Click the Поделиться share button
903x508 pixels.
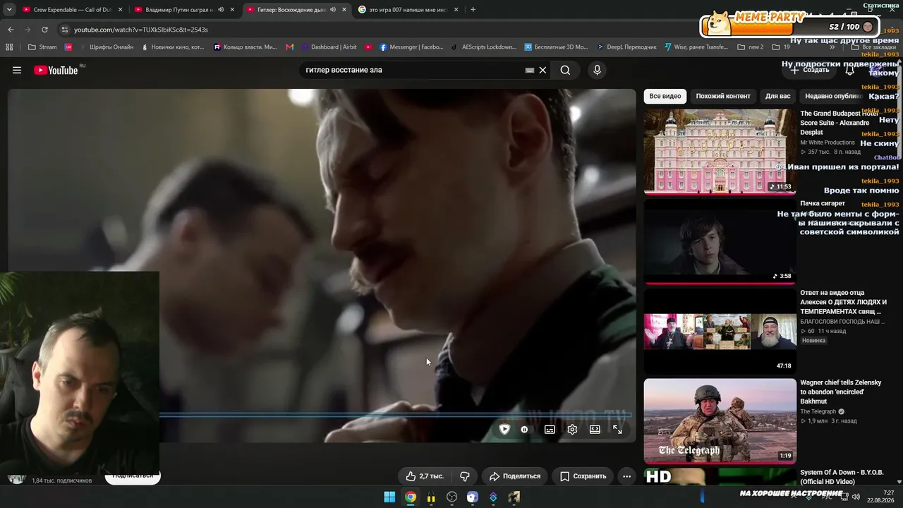point(514,476)
